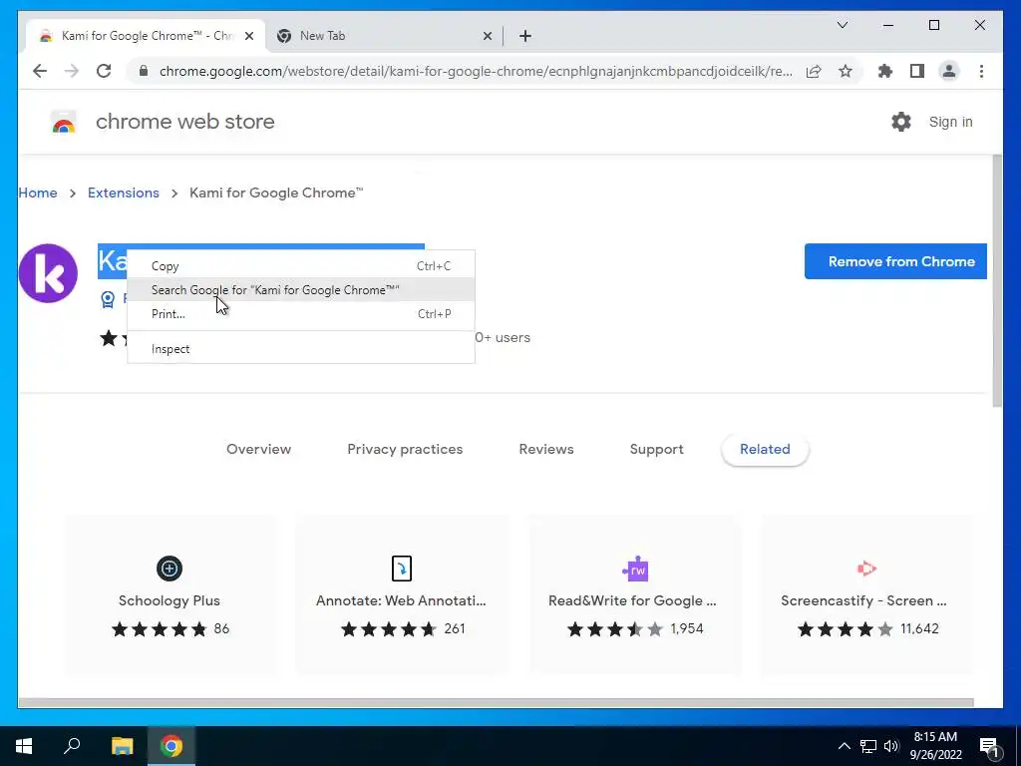Choose Copy in the context menu

(x=301, y=265)
